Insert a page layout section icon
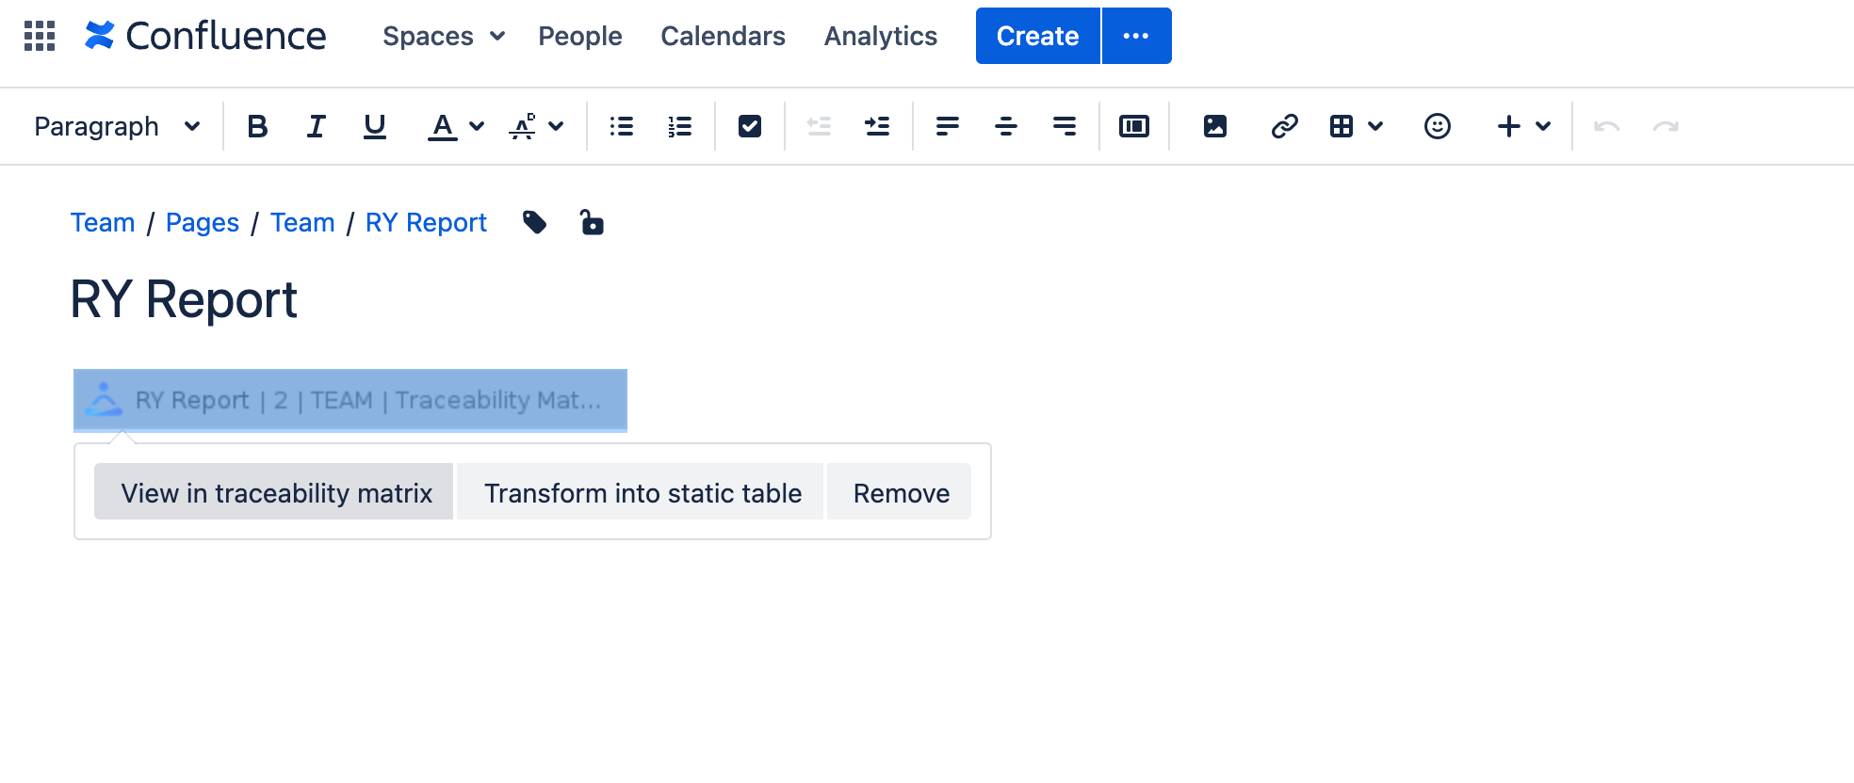This screenshot has height=783, width=1854. (1133, 126)
